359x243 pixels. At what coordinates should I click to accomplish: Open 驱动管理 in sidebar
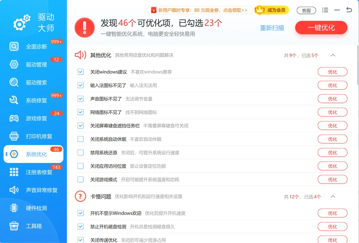coord(34,64)
